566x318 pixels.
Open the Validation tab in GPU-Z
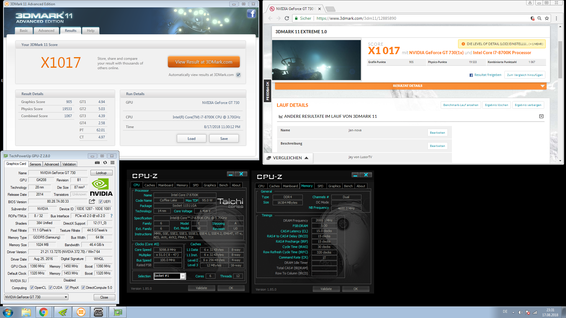69,164
